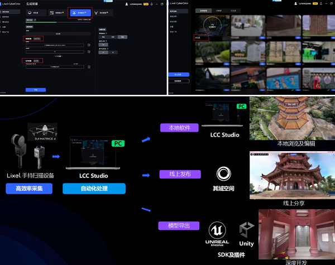This screenshot has width=335, height=265.
Task: Select the middle tab above the thumbnail gallery
Action: (219, 11)
